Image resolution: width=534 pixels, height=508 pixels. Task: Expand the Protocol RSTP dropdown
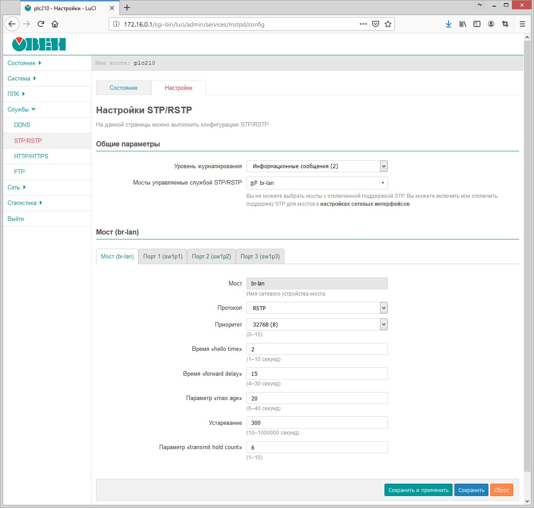[317, 308]
